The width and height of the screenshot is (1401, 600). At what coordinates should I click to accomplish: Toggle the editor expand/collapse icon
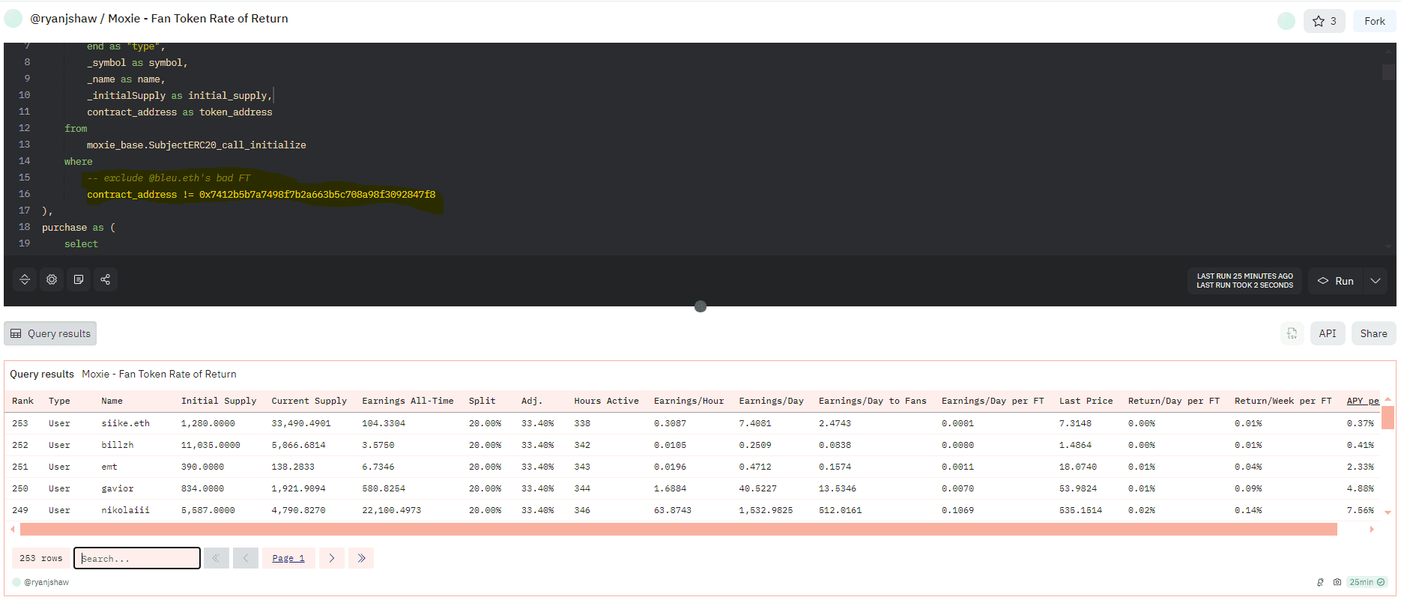pyautogui.click(x=25, y=279)
